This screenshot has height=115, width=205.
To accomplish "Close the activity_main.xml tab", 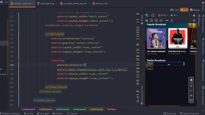I will (x=33, y=4).
